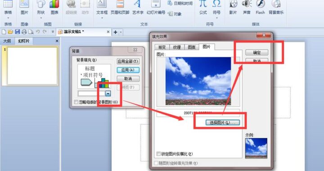Screen dimensions: 324x171
Task: Click the 背景填充 preview box
Action: (x=94, y=76)
